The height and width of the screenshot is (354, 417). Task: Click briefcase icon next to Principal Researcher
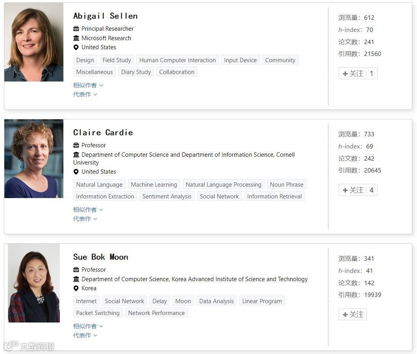point(76,29)
